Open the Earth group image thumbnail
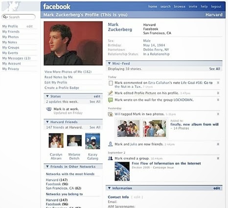 [122, 171]
